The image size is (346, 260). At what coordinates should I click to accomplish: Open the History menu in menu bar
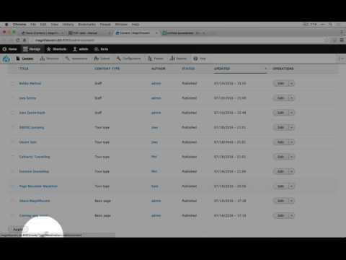[x=68, y=25]
